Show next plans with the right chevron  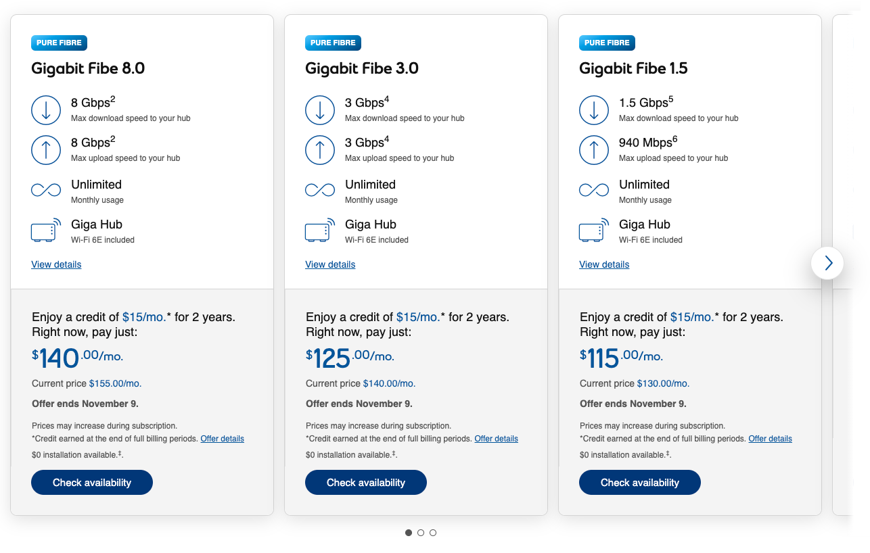point(827,263)
